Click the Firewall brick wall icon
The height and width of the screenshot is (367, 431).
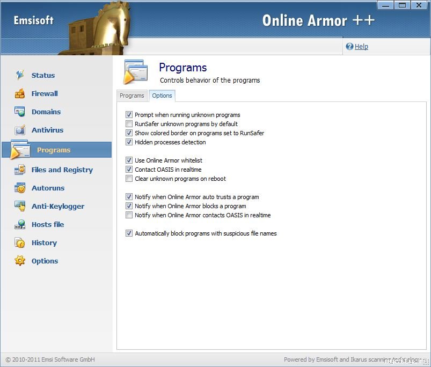(20, 94)
